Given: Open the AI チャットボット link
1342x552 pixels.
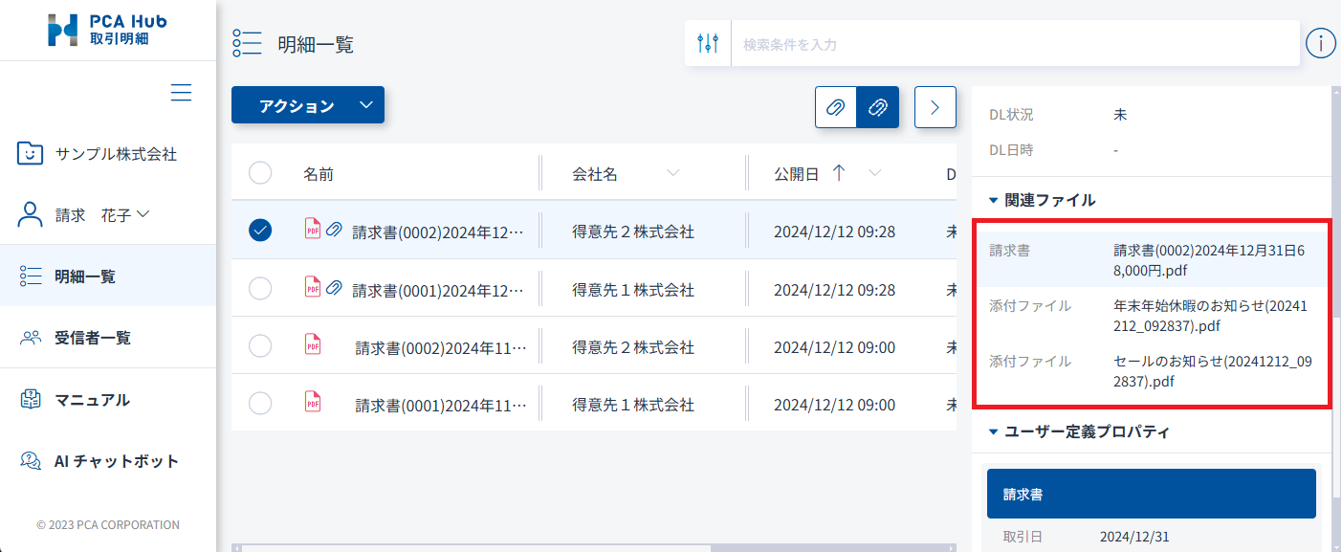Looking at the screenshot, I should click(x=116, y=461).
